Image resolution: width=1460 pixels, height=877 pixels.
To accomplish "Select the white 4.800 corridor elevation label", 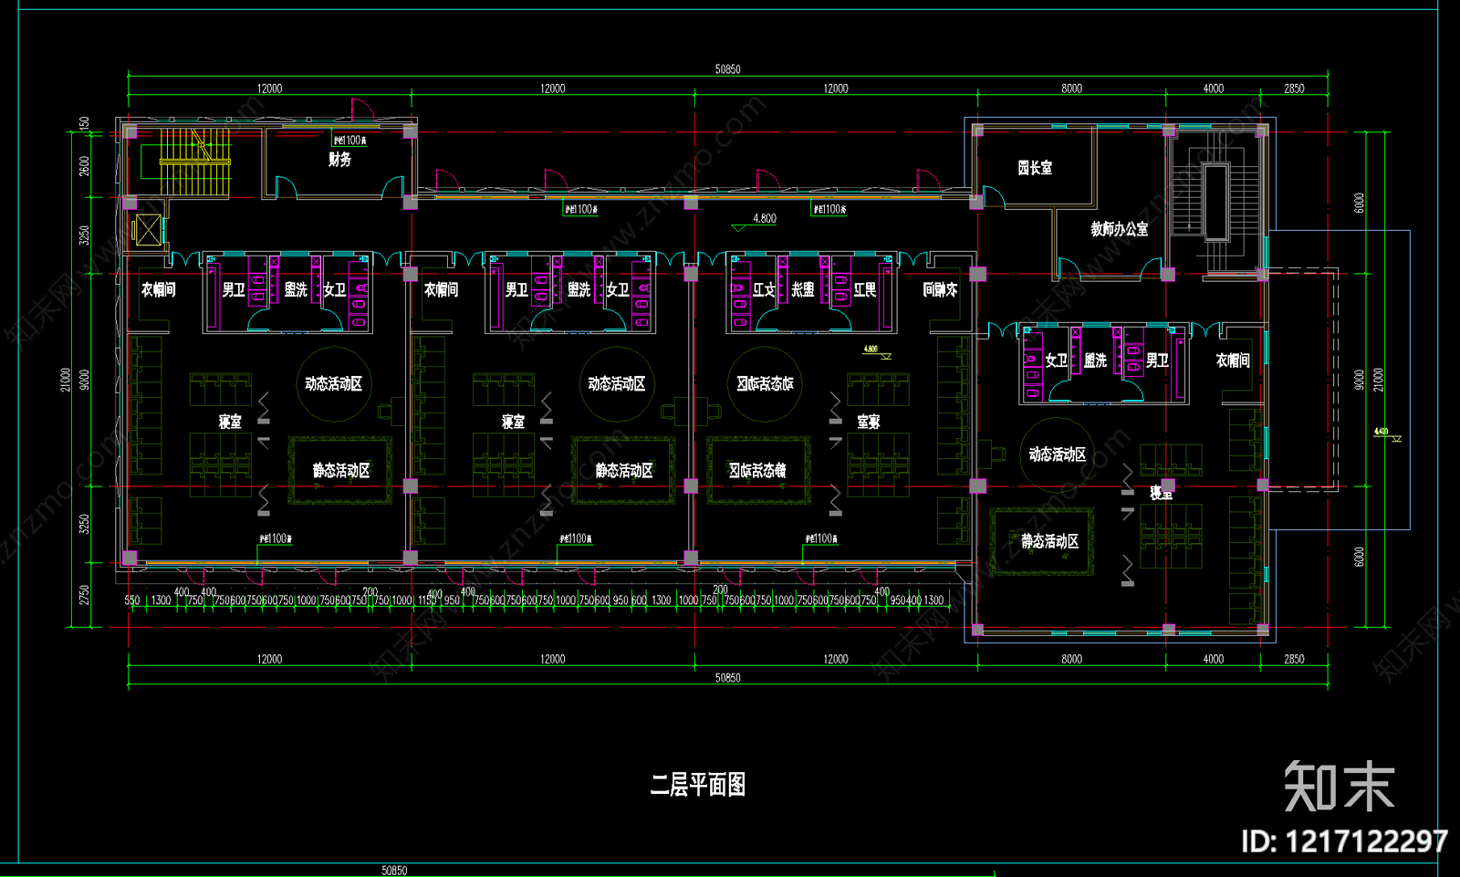I will (x=765, y=219).
